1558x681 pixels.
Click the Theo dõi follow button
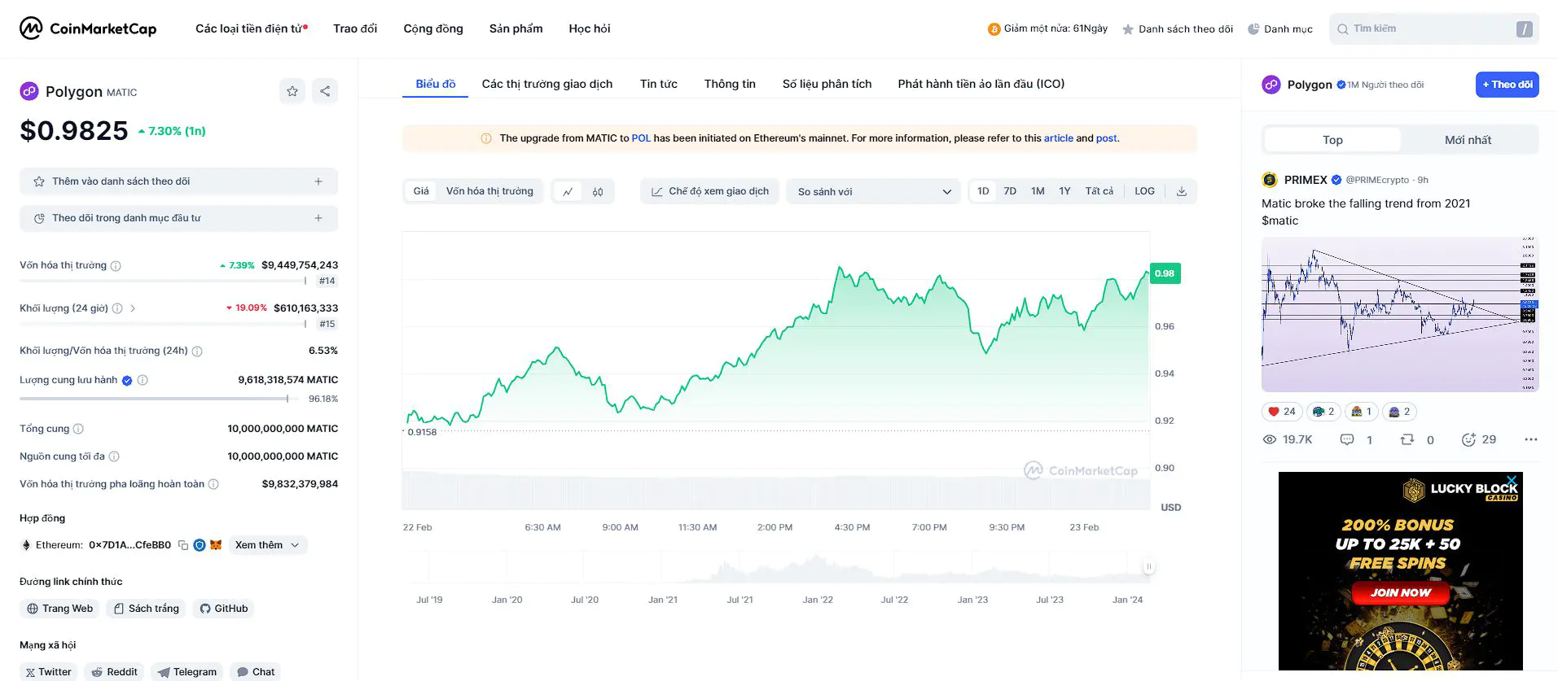tap(1507, 85)
